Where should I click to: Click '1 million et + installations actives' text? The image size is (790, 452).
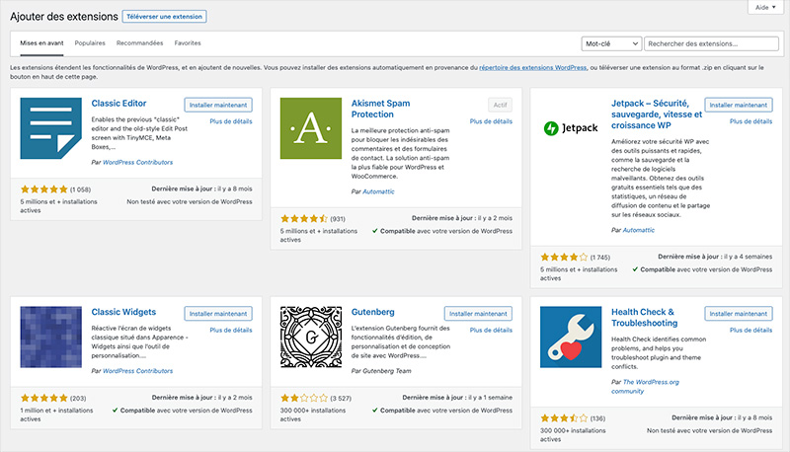(56, 414)
